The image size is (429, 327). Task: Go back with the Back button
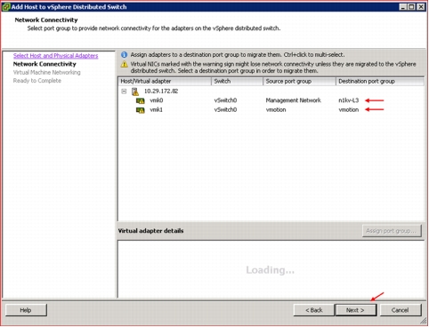point(313,310)
